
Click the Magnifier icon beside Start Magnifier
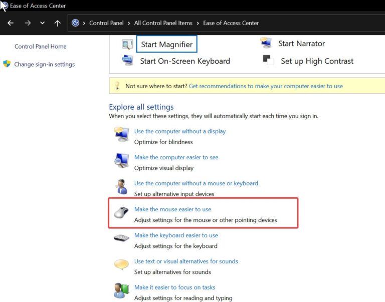click(127, 44)
